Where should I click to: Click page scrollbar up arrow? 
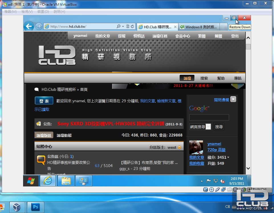coord(248,38)
